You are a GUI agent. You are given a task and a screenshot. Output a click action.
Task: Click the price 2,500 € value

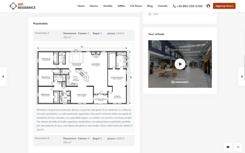[120, 33]
